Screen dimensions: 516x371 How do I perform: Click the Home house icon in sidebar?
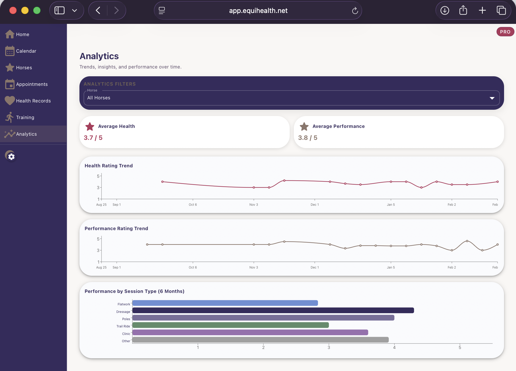(10, 34)
